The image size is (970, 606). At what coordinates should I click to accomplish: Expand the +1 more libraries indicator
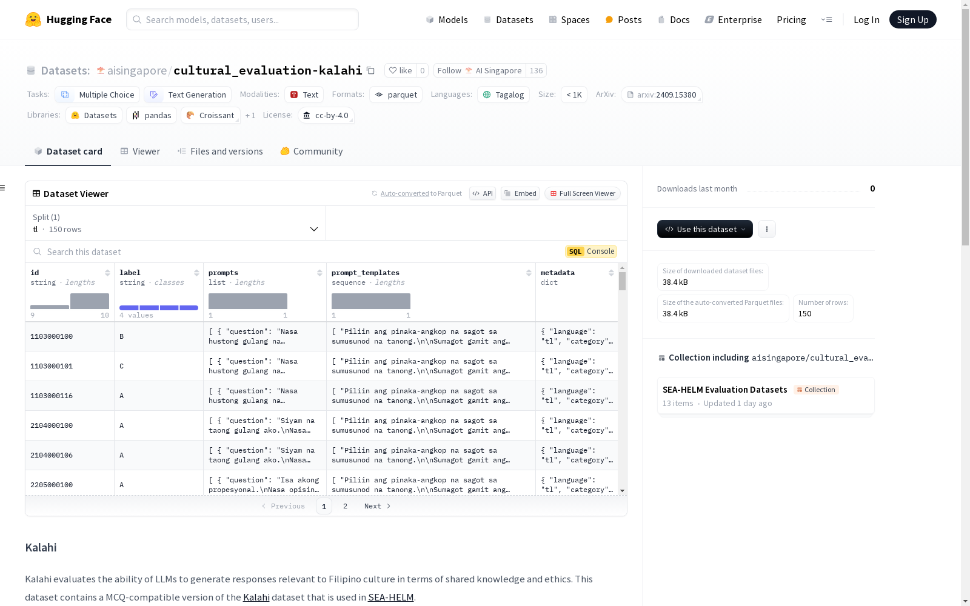point(250,115)
